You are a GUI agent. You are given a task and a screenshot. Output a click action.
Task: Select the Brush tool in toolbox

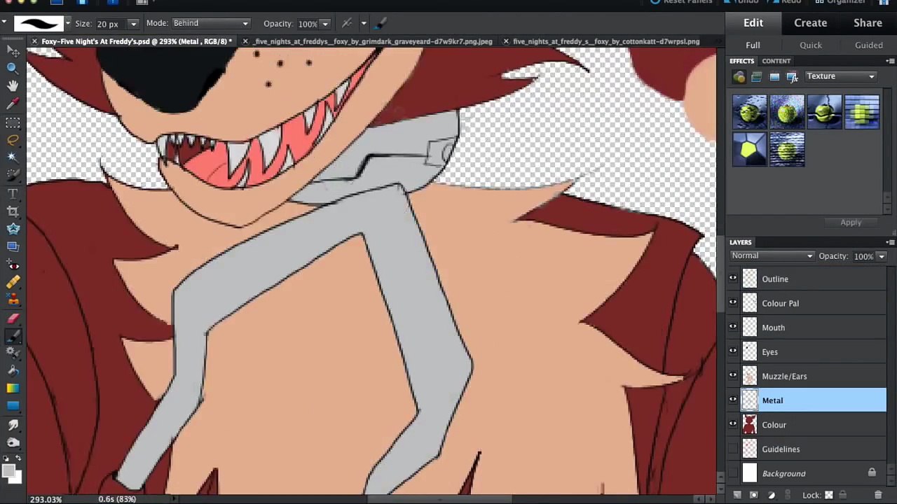pyautogui.click(x=13, y=336)
